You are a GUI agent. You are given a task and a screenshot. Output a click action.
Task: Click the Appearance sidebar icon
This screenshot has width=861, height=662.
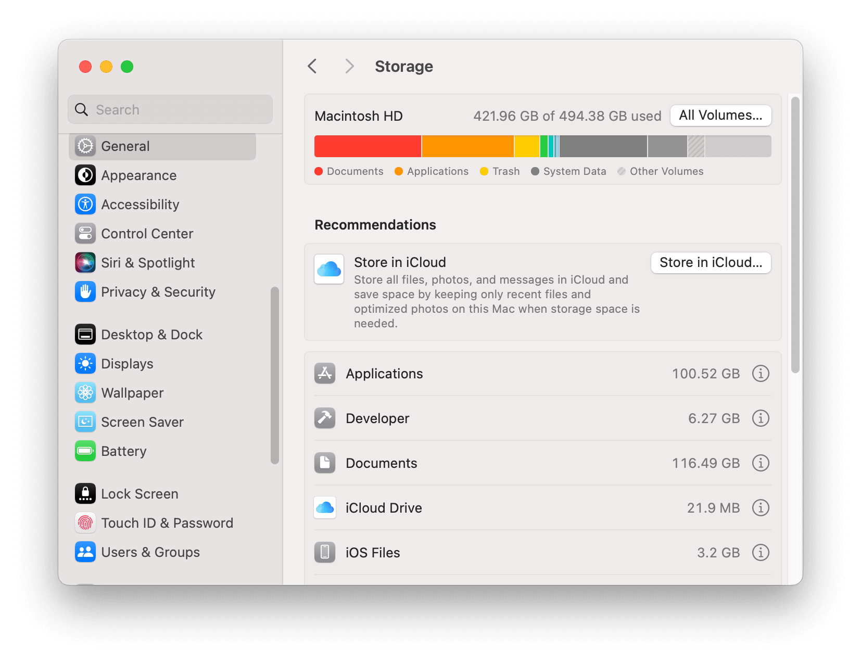click(x=85, y=175)
